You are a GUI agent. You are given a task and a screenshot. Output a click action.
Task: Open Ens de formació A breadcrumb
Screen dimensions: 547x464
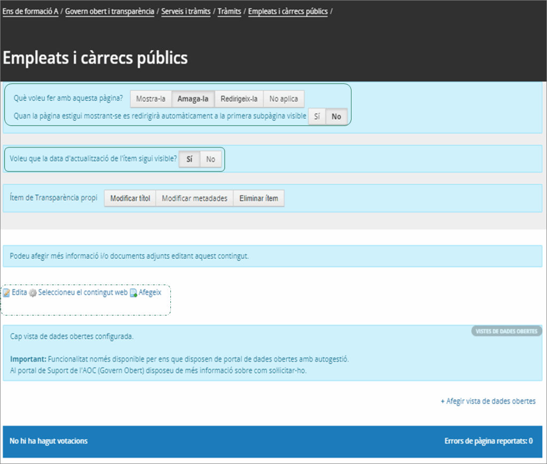tap(30, 11)
